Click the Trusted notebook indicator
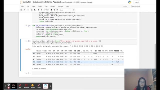 pyautogui.click(x=125, y=6)
